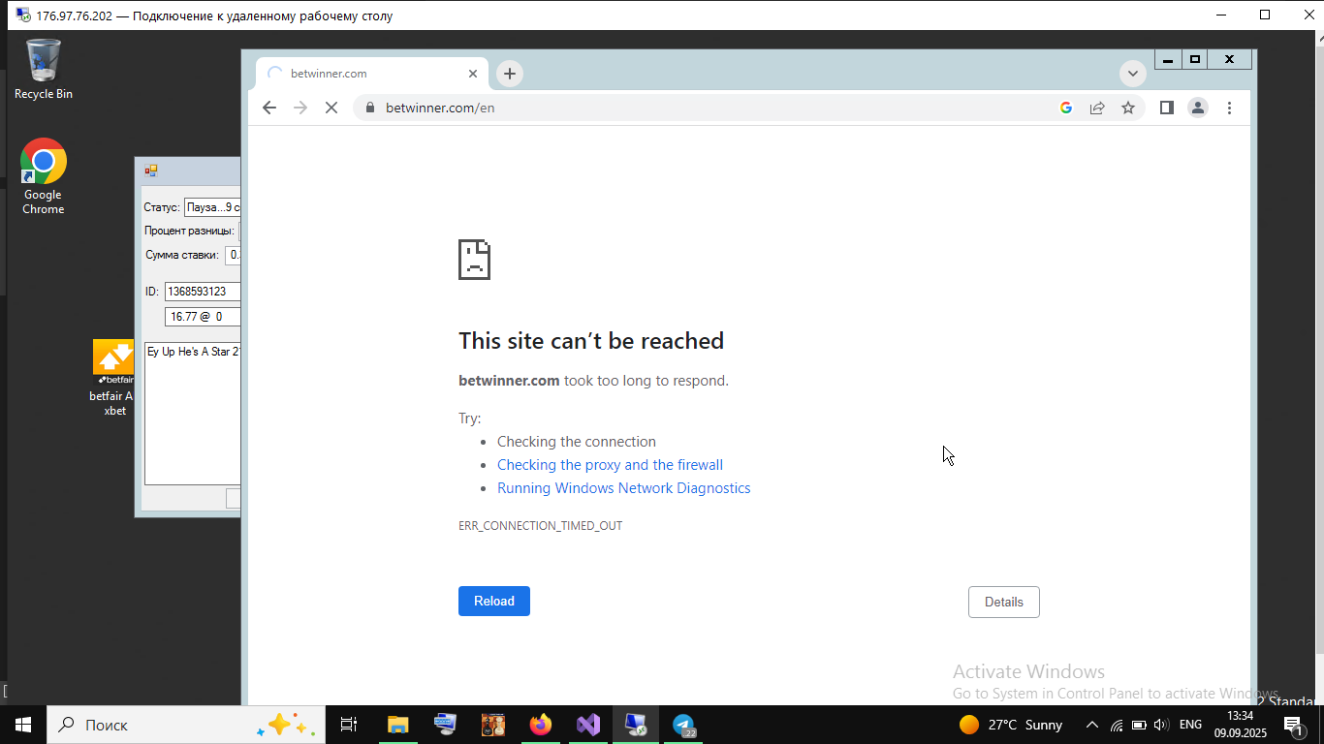Image resolution: width=1324 pixels, height=744 pixels.
Task: Open the Windows Start menu
Action: (23, 725)
